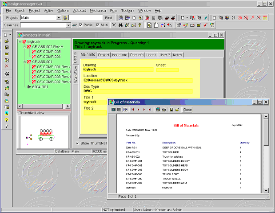Viewport: 275px width, 213px height.
Task: Click the open folder icon in Bill of Materials toolbar
Action: point(177,110)
